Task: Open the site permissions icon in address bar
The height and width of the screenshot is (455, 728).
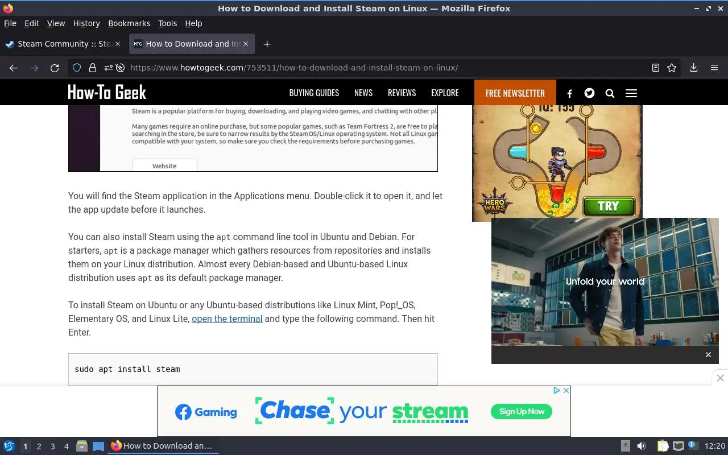Action: [109, 68]
